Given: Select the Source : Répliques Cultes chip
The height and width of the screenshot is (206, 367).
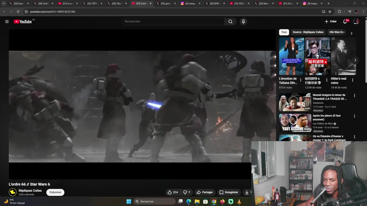Looking at the screenshot, I should 308,32.
